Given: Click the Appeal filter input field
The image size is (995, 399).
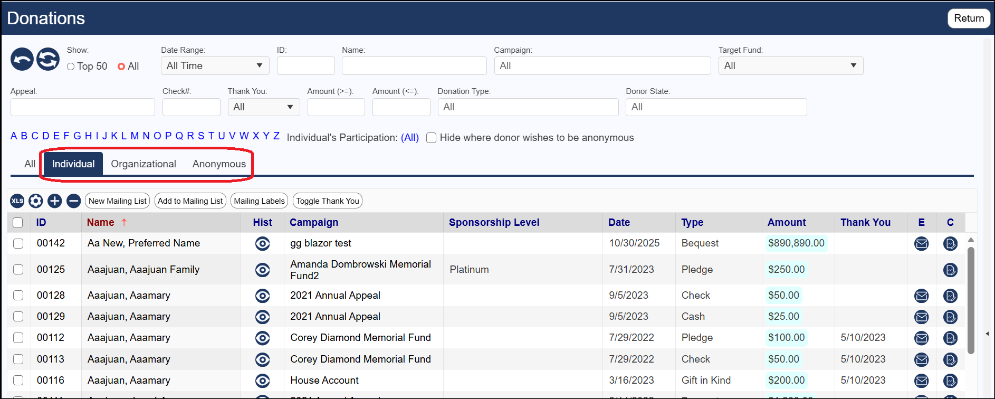Looking at the screenshot, I should pos(83,107).
